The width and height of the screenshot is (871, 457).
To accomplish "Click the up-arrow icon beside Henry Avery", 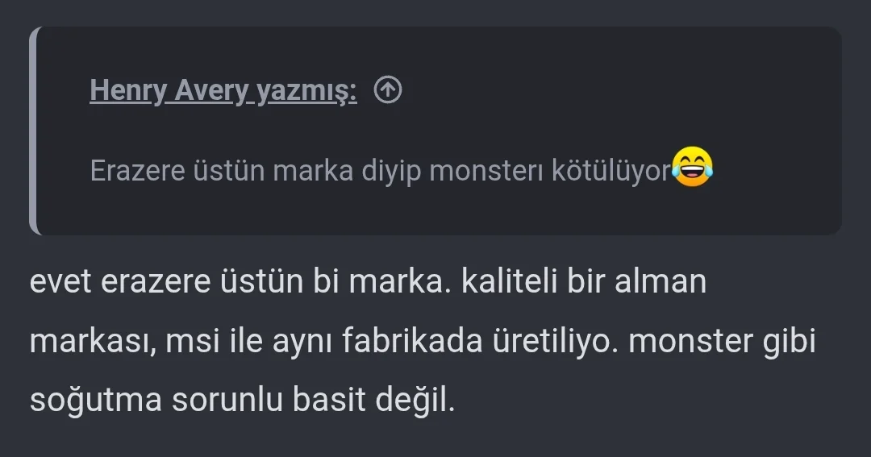I will click(388, 91).
